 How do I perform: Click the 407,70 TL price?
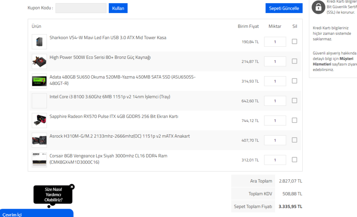click(250, 140)
